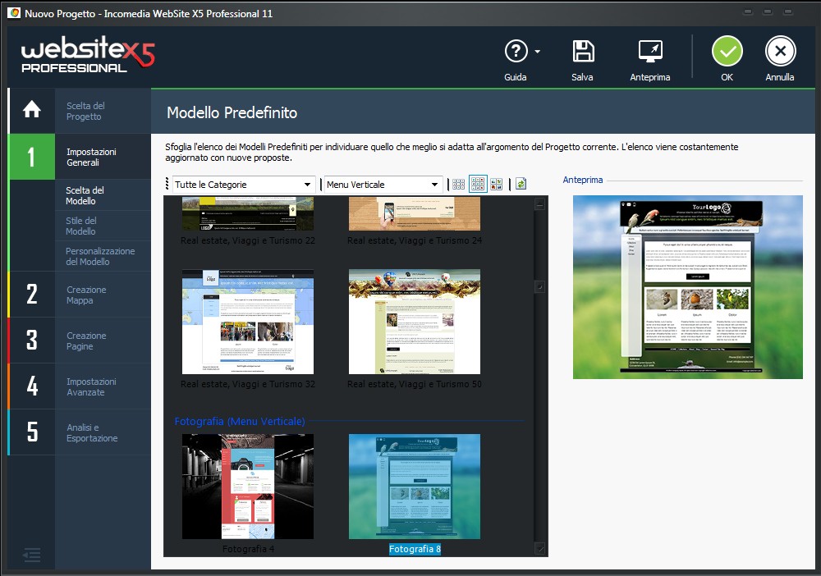Select the Fotografia 4 template thumbnail
Screen dimensions: 821x576
248,487
